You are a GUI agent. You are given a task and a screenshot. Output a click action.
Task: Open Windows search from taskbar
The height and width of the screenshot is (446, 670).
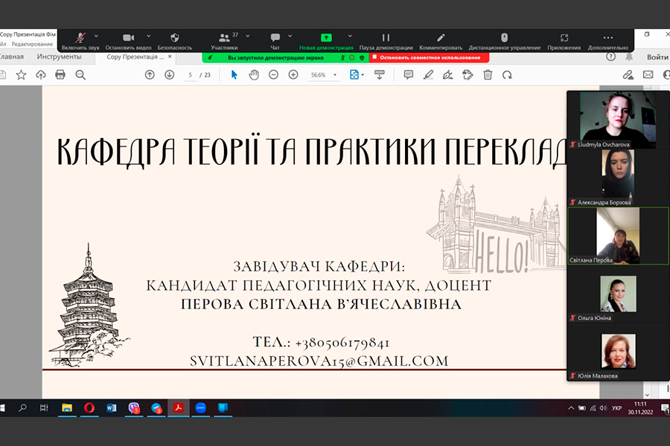pyautogui.click(x=22, y=408)
